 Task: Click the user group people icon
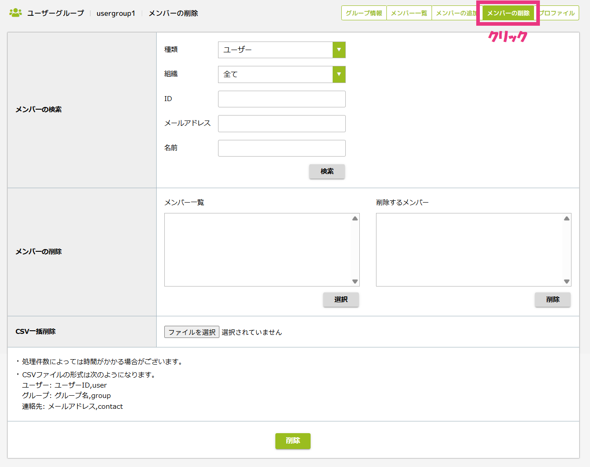(15, 13)
